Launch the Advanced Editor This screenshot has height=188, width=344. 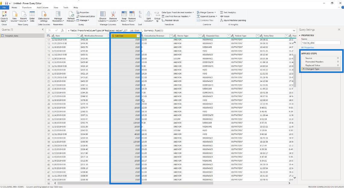coord(86,17)
